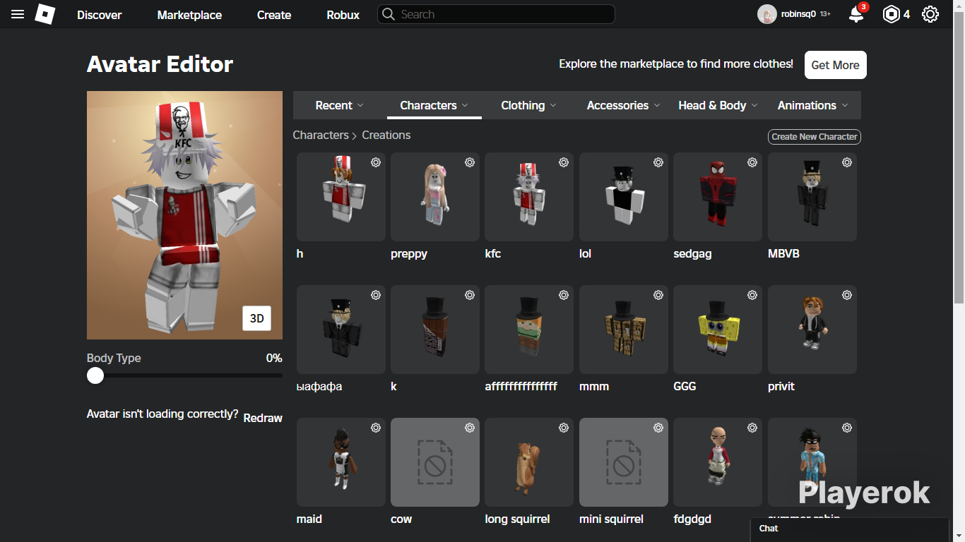Open settings gear for afffffffffffffff character
The width and height of the screenshot is (965, 542).
click(x=564, y=295)
